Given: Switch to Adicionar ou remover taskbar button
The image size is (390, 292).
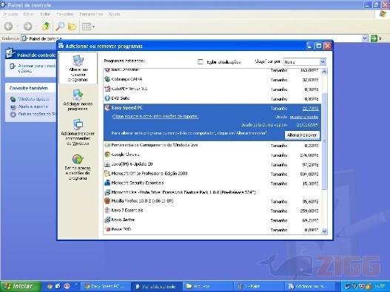Looking at the screenshot, I should click(309, 287).
